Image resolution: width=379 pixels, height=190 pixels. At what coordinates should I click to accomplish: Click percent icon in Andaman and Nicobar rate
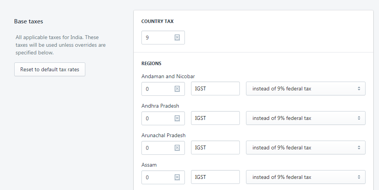(177, 88)
